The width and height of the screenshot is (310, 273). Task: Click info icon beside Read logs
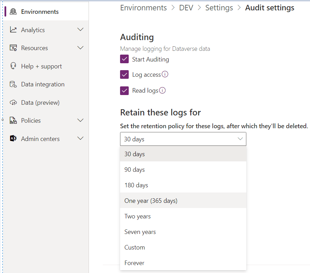point(162,91)
